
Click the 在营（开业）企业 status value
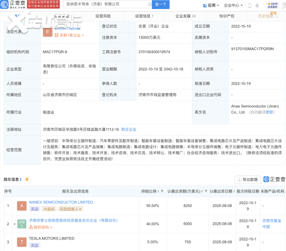pos(153,26)
